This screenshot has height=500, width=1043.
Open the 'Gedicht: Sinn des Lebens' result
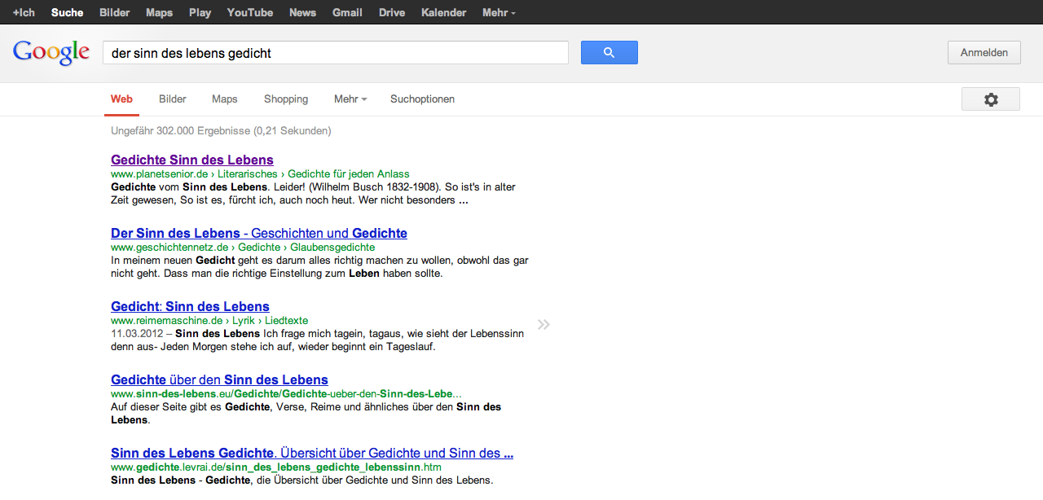(x=190, y=306)
